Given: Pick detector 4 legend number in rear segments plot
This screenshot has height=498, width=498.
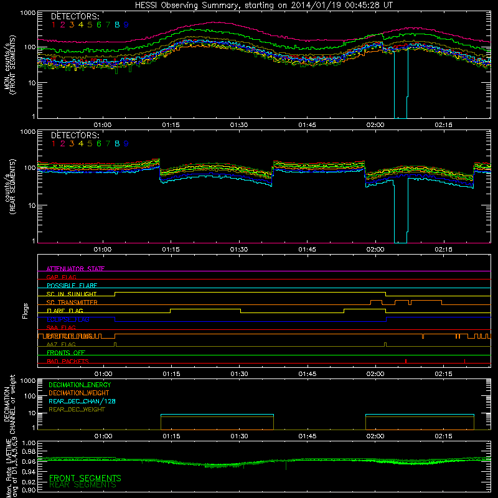Looking at the screenshot, I should click(x=81, y=144).
